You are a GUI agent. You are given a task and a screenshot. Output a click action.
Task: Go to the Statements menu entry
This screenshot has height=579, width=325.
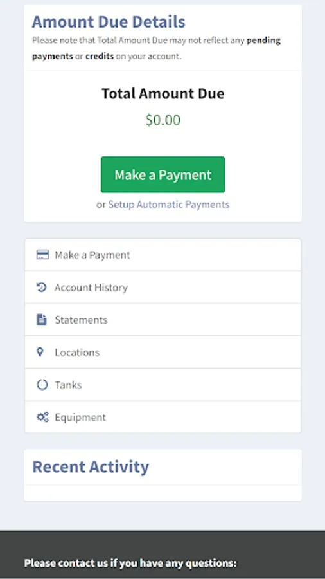click(163, 320)
